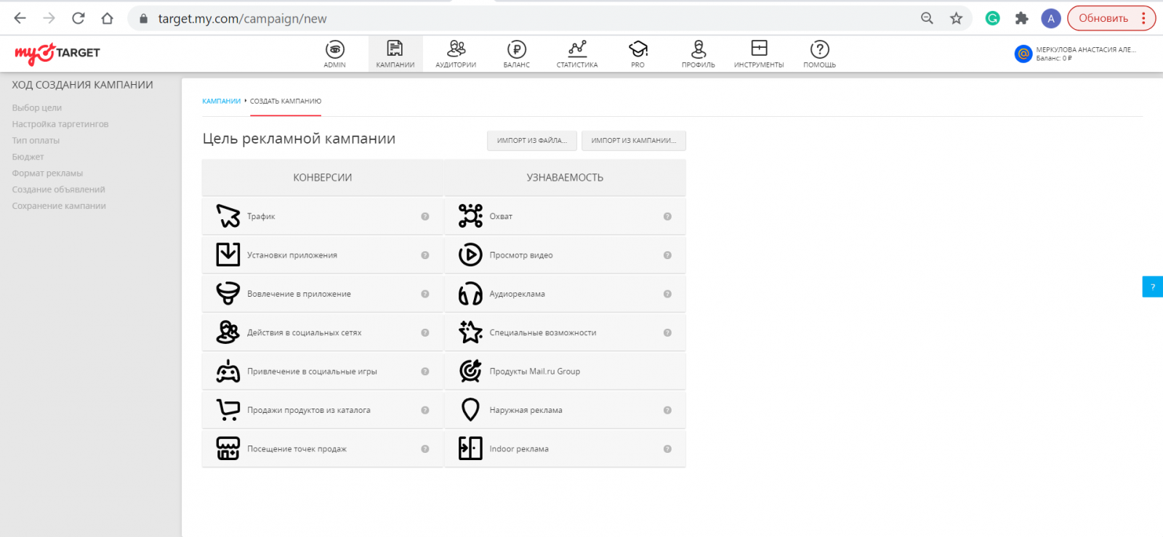Show the help tooltip for Установки приложения

tap(425, 255)
